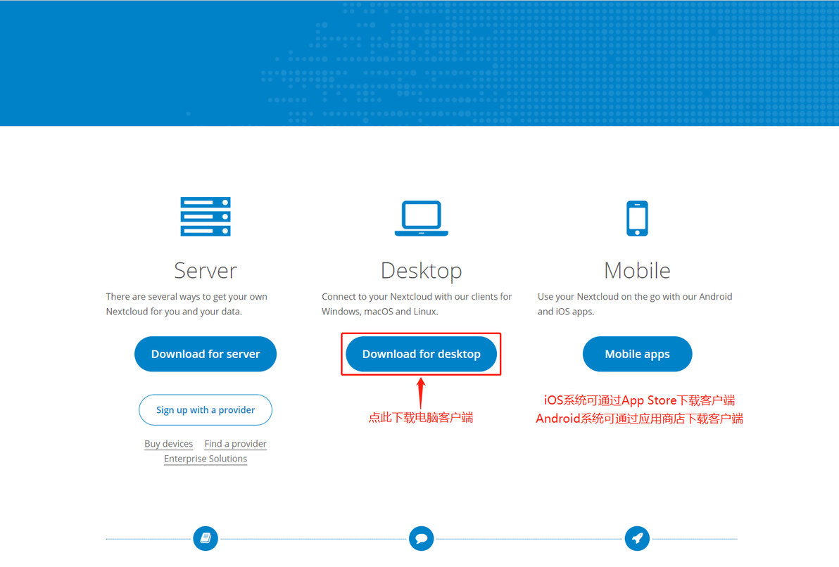
Task: Click text 'Connect to your Nextcloud with our clients for'
Action: click(417, 297)
